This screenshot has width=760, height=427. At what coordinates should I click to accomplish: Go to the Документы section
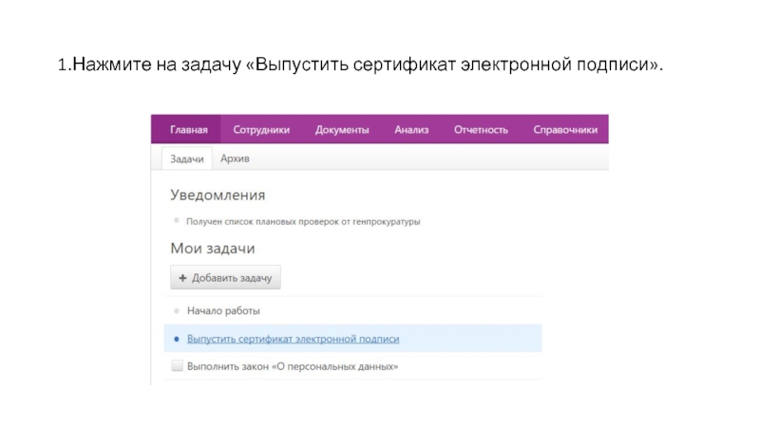[x=342, y=130]
